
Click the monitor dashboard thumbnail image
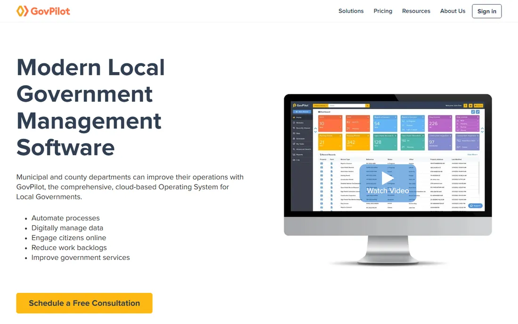(x=388, y=180)
